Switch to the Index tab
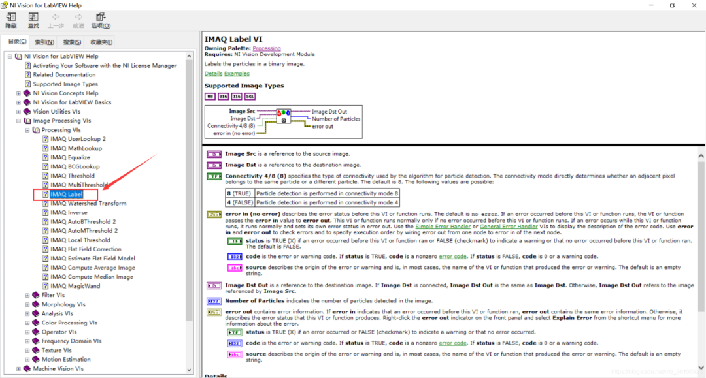Image resolution: width=706 pixels, height=378 pixels. pyautogui.click(x=44, y=42)
